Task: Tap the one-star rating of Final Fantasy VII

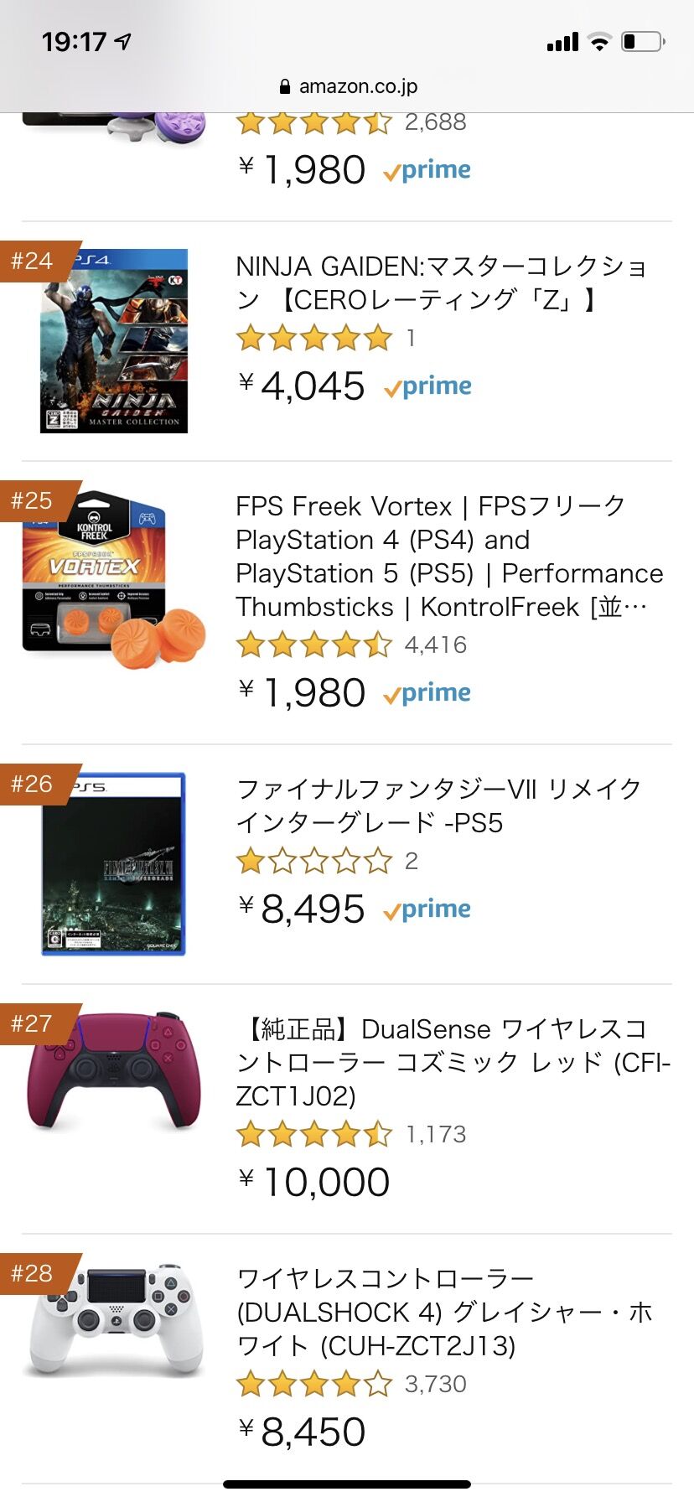Action: 314,861
